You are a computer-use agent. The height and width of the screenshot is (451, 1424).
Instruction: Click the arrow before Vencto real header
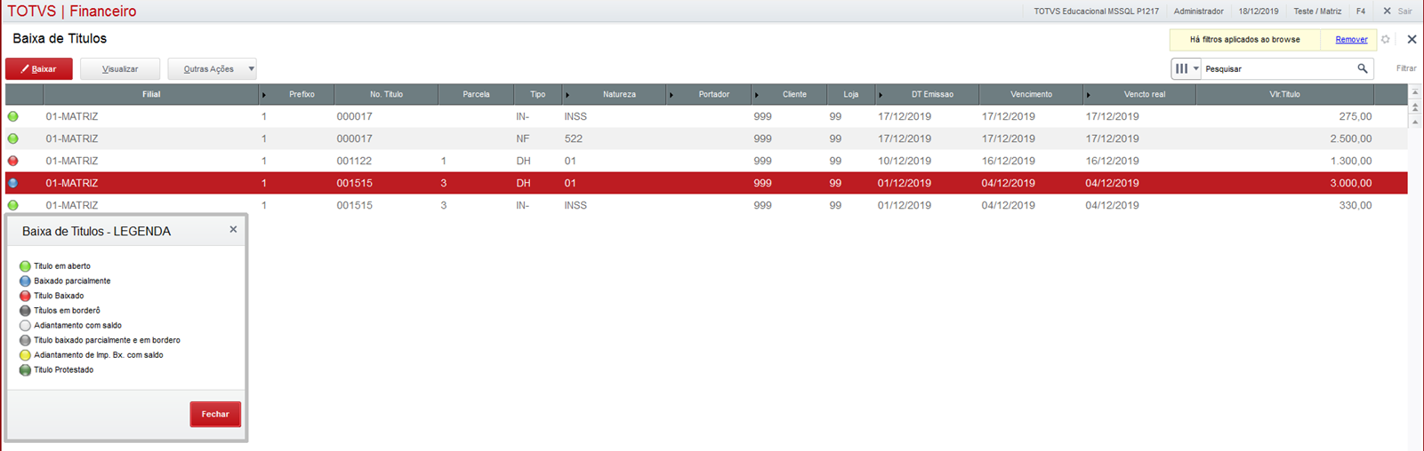tap(1088, 95)
